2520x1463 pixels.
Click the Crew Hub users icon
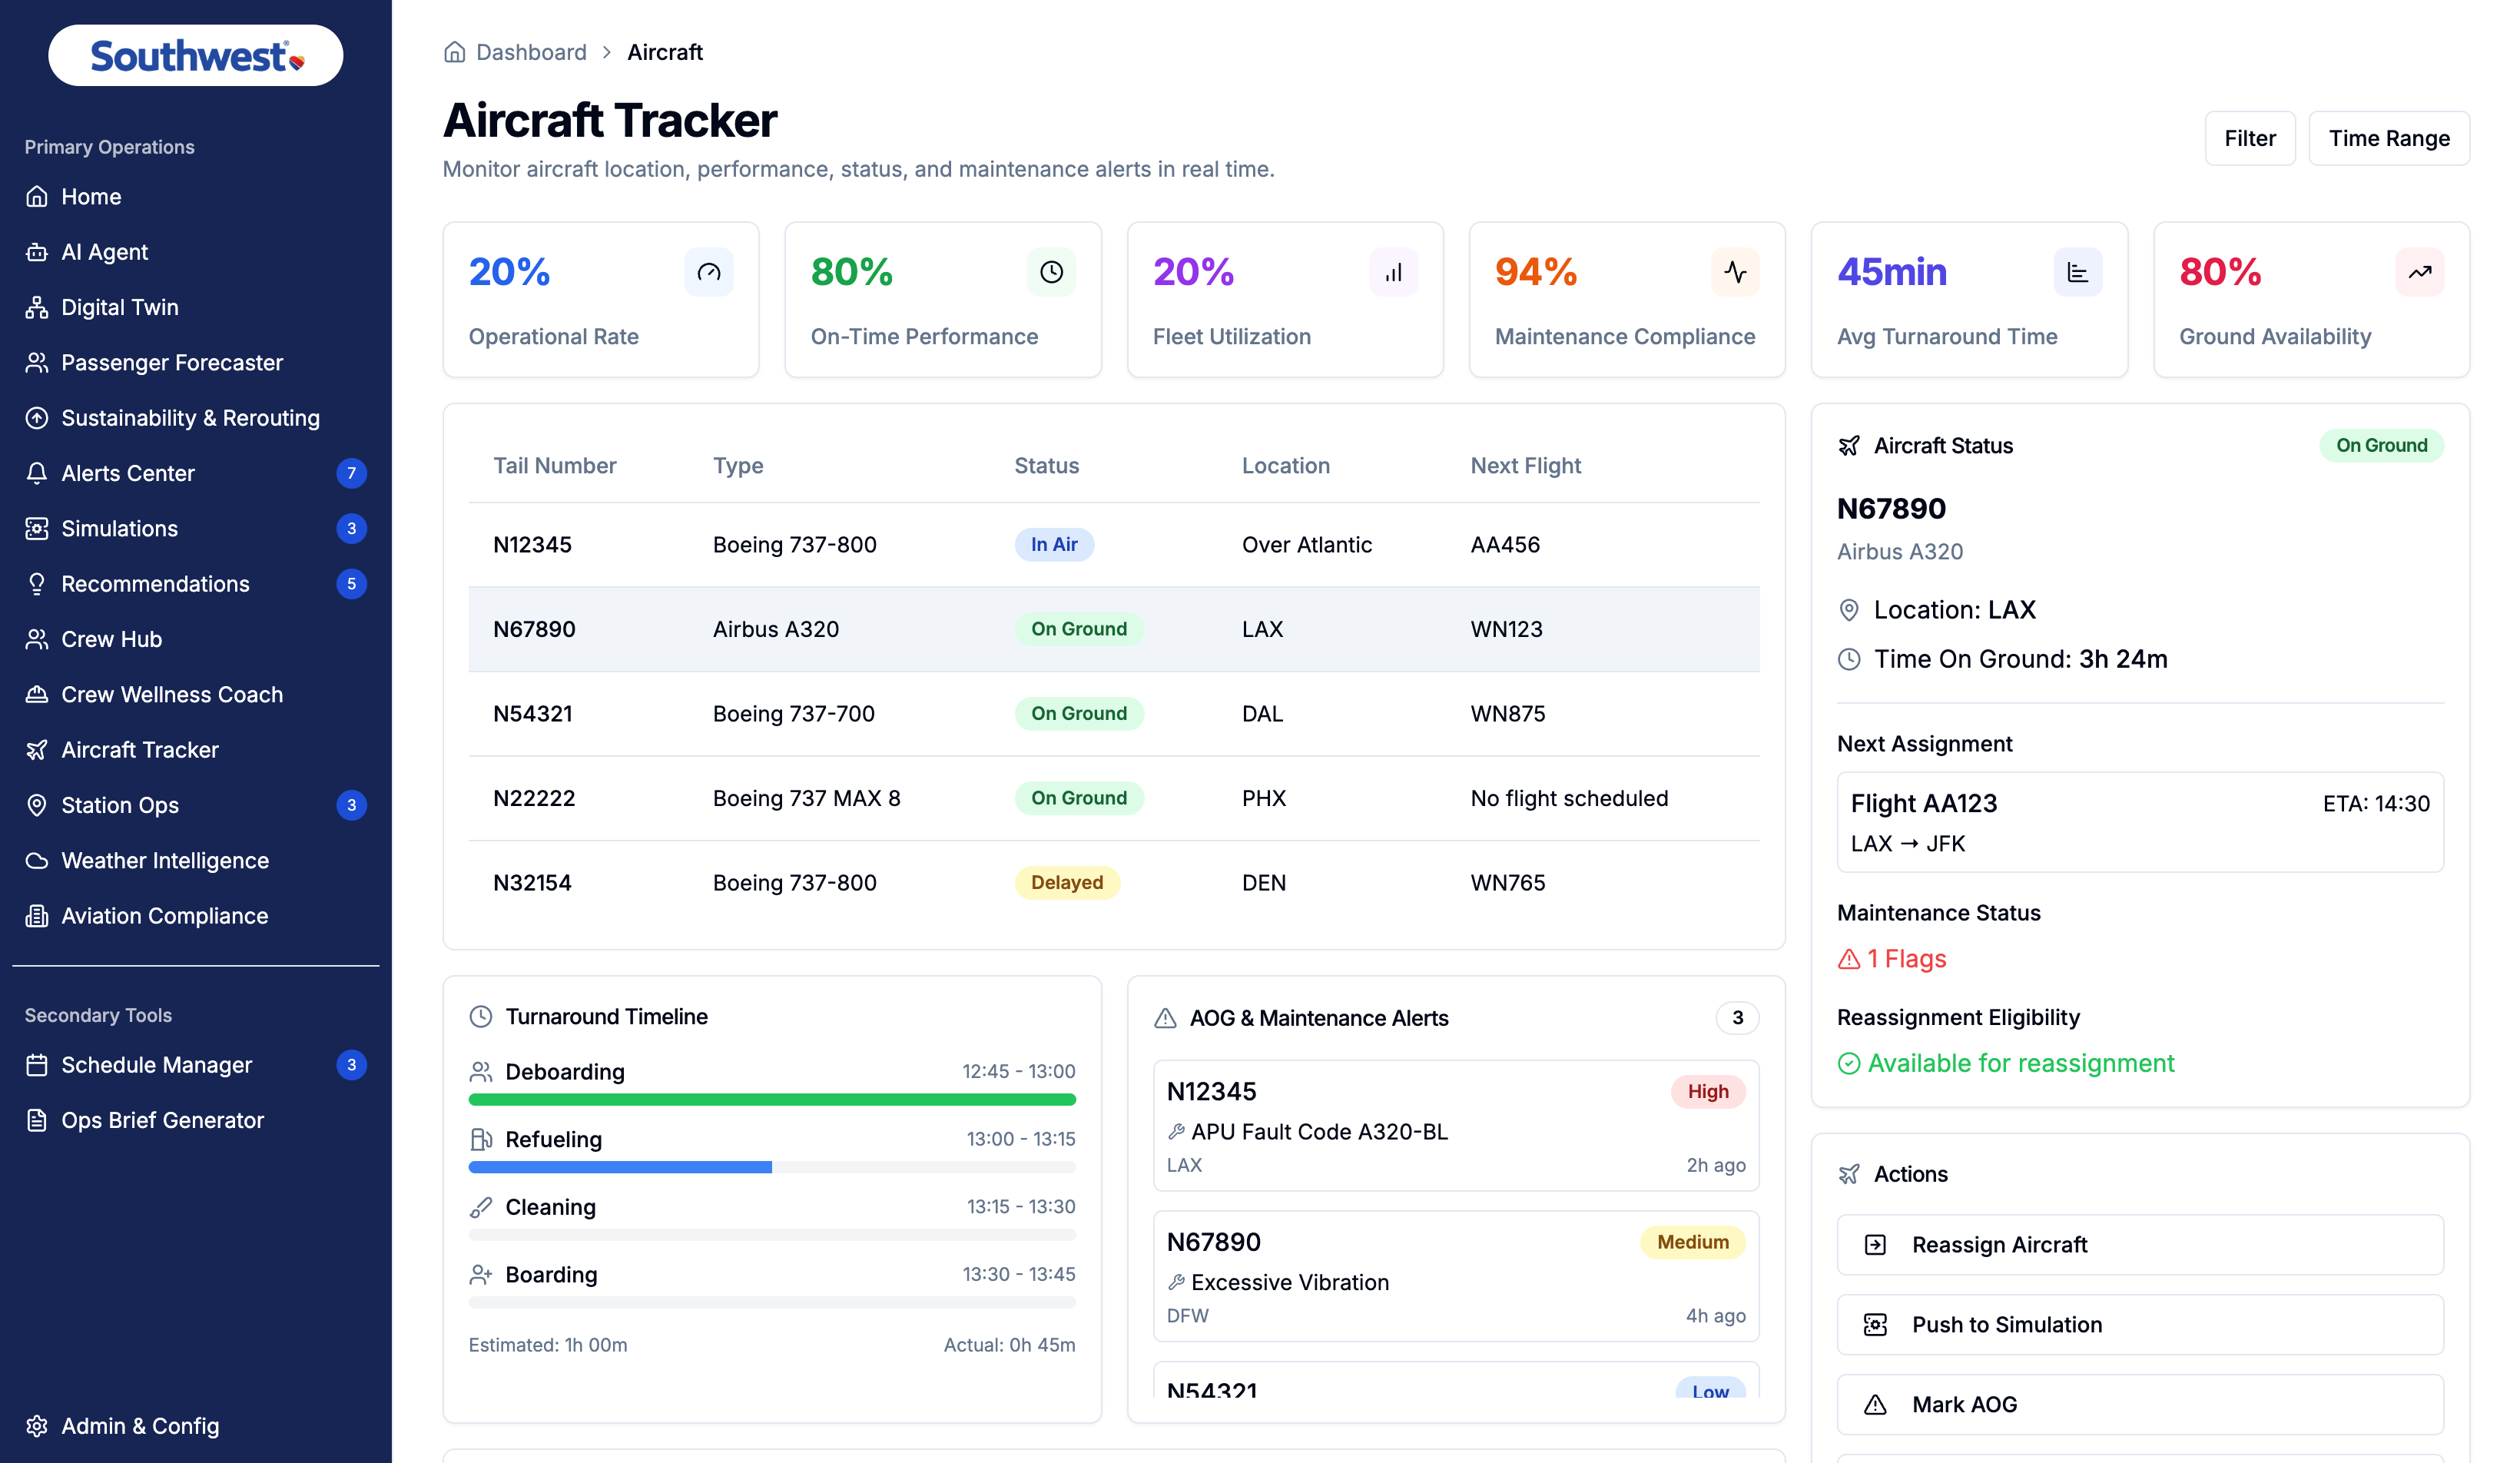37,640
